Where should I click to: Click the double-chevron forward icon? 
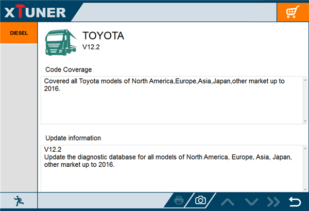pyautogui.click(x=273, y=201)
